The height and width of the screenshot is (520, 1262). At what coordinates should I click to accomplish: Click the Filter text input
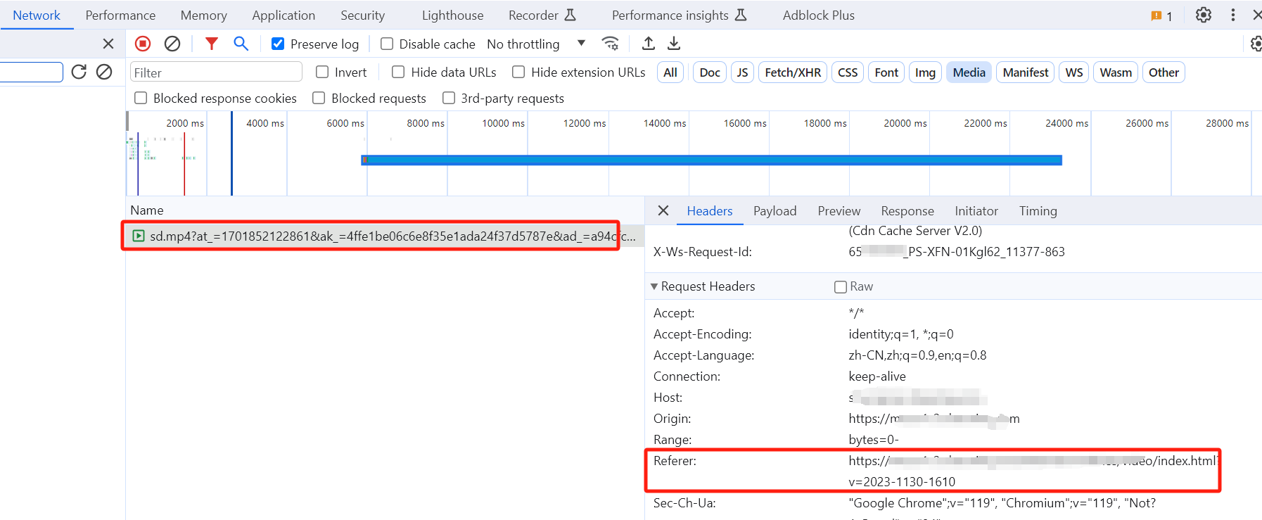click(216, 72)
